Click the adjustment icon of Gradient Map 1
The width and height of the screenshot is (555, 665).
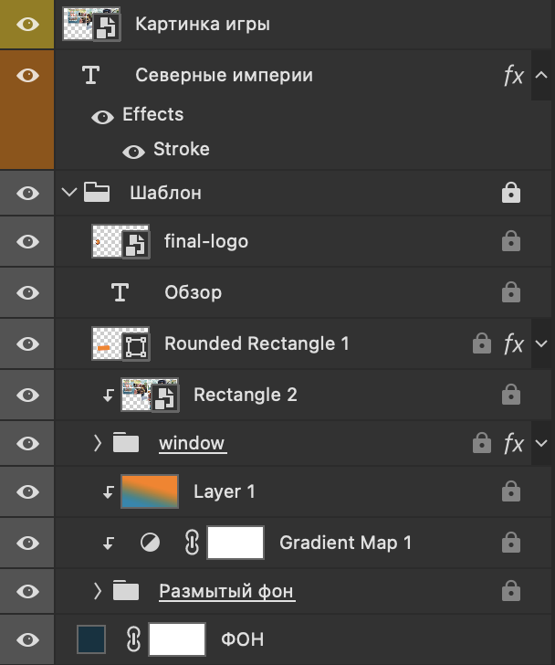pos(150,543)
